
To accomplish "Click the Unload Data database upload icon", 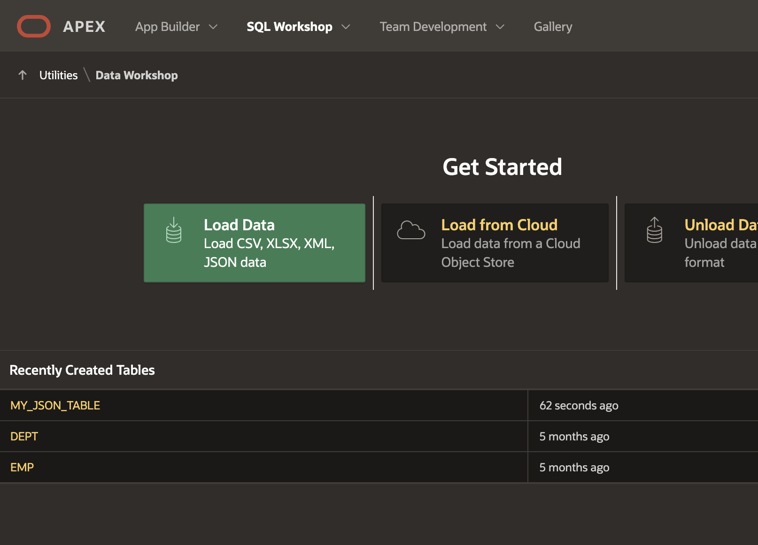I will 654,230.
